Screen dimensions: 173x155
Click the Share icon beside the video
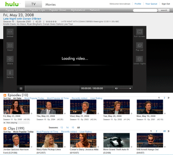tap(10, 59)
